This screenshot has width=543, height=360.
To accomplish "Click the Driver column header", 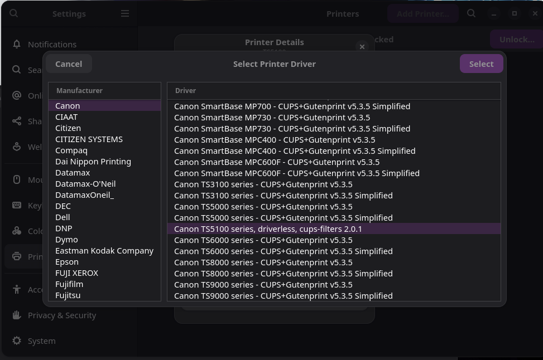I will (x=185, y=90).
